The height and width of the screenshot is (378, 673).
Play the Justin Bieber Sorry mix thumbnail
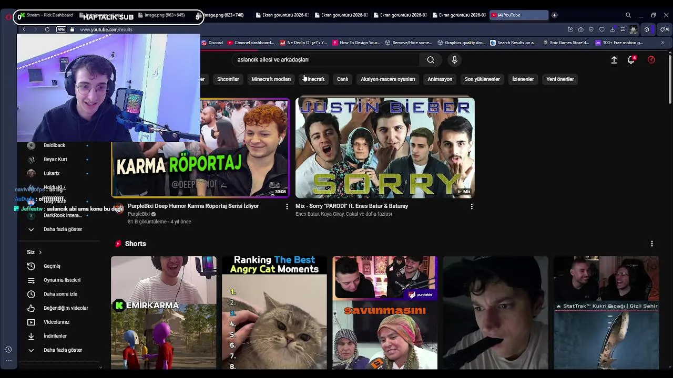coord(385,148)
